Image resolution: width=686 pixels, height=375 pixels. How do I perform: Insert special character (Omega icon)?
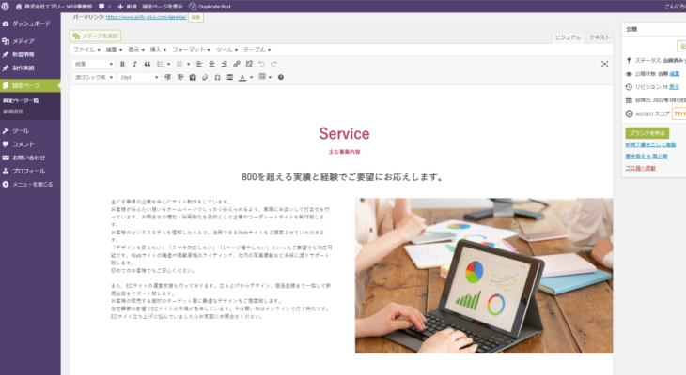coord(217,77)
